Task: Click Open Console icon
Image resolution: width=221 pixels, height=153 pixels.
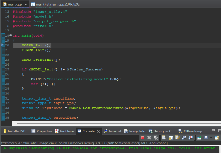Action: point(217,138)
